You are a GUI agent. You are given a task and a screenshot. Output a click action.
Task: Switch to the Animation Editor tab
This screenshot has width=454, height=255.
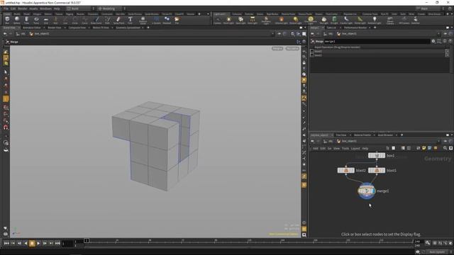(x=31, y=28)
